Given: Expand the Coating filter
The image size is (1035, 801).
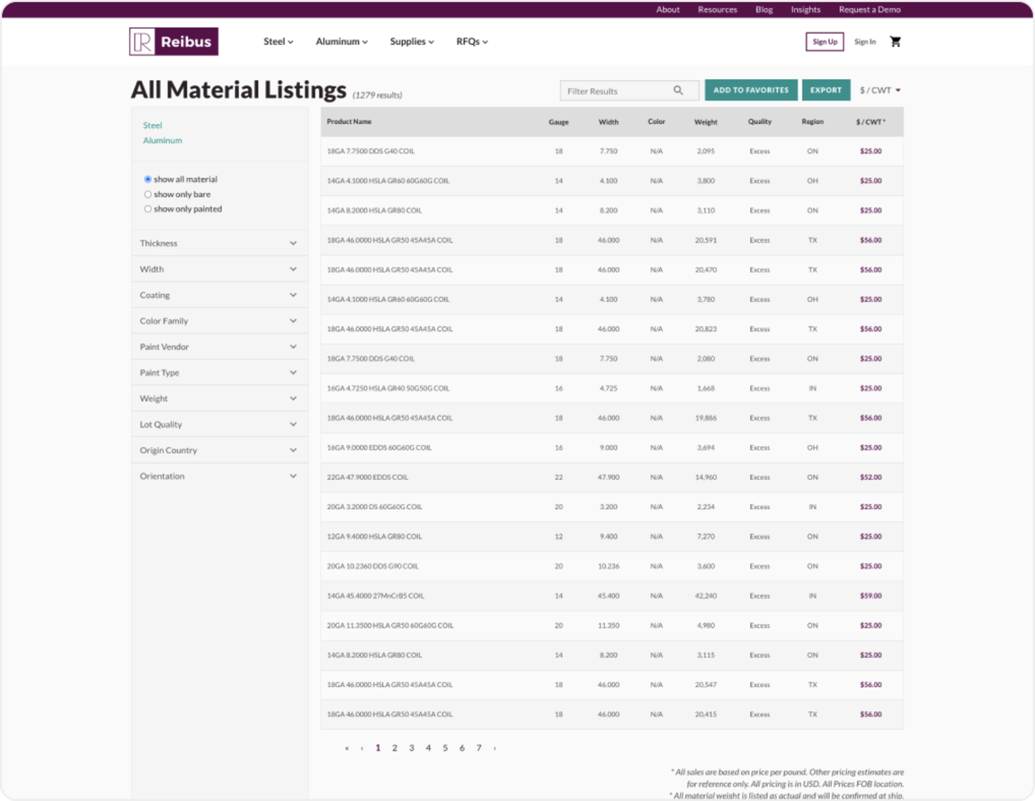Looking at the screenshot, I should tap(219, 295).
